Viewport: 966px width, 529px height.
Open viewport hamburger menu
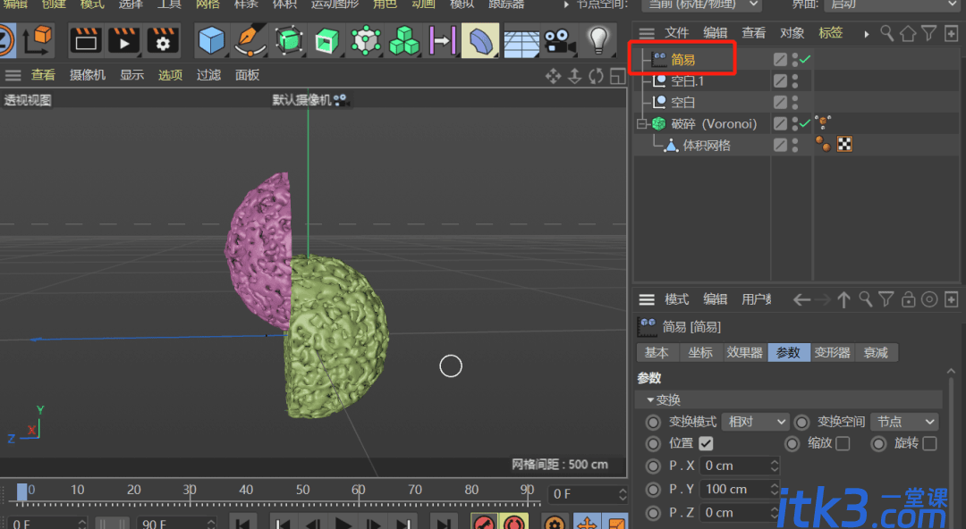coord(13,76)
